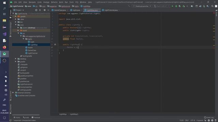
Task: Collapse the LightTutorial root folder
Action: point(13,14)
